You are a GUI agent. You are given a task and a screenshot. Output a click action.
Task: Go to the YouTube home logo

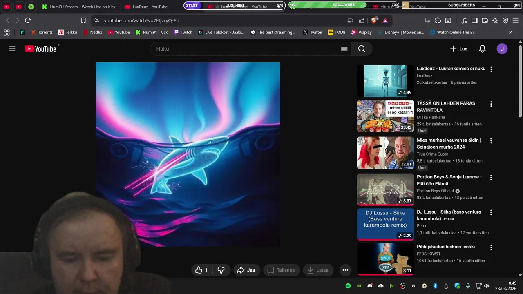point(40,49)
